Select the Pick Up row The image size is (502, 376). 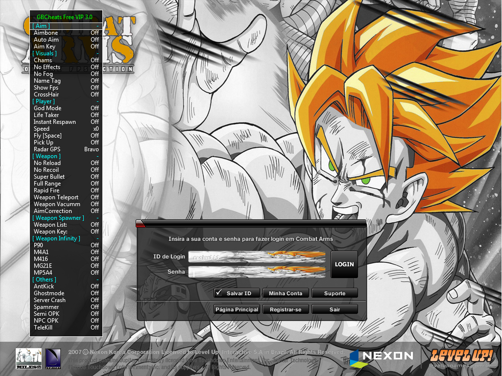pos(66,142)
